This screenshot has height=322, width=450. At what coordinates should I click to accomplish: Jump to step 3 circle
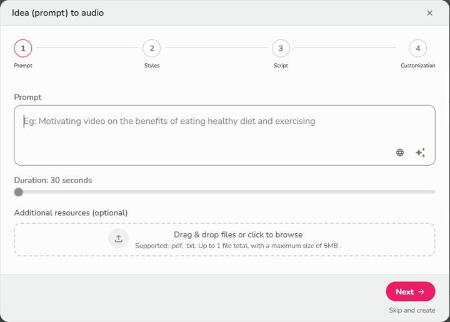281,48
